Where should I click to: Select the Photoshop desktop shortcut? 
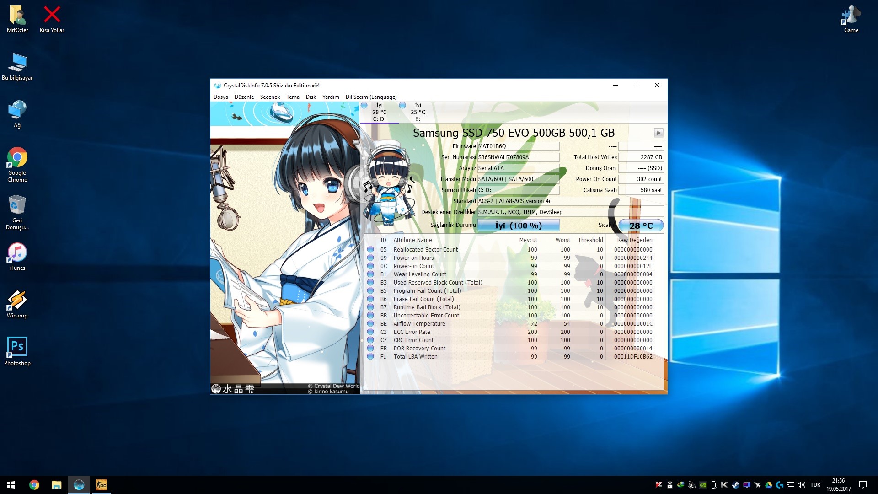click(x=17, y=352)
